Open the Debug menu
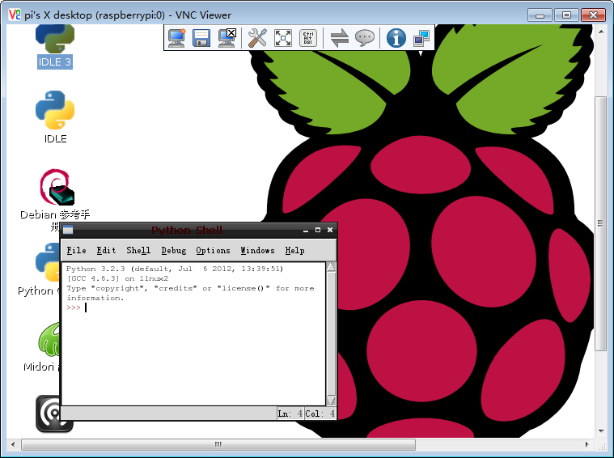 [173, 250]
